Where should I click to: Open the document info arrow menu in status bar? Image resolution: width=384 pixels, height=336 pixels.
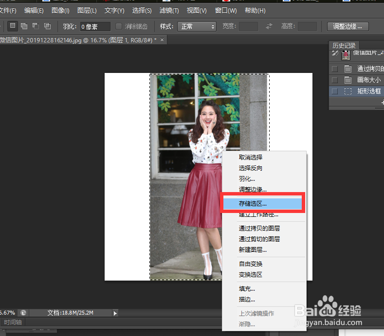click(115, 313)
